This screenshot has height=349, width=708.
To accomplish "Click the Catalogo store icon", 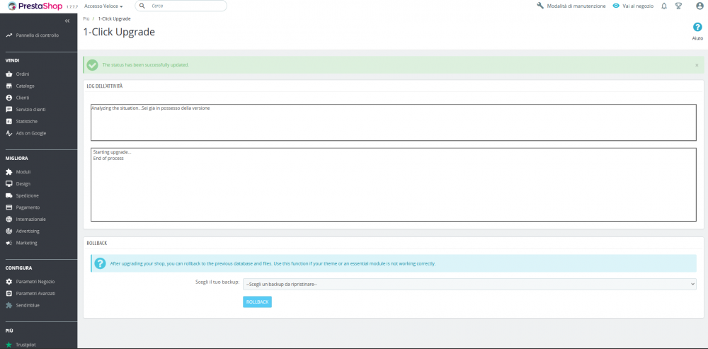I will [x=8, y=86].
